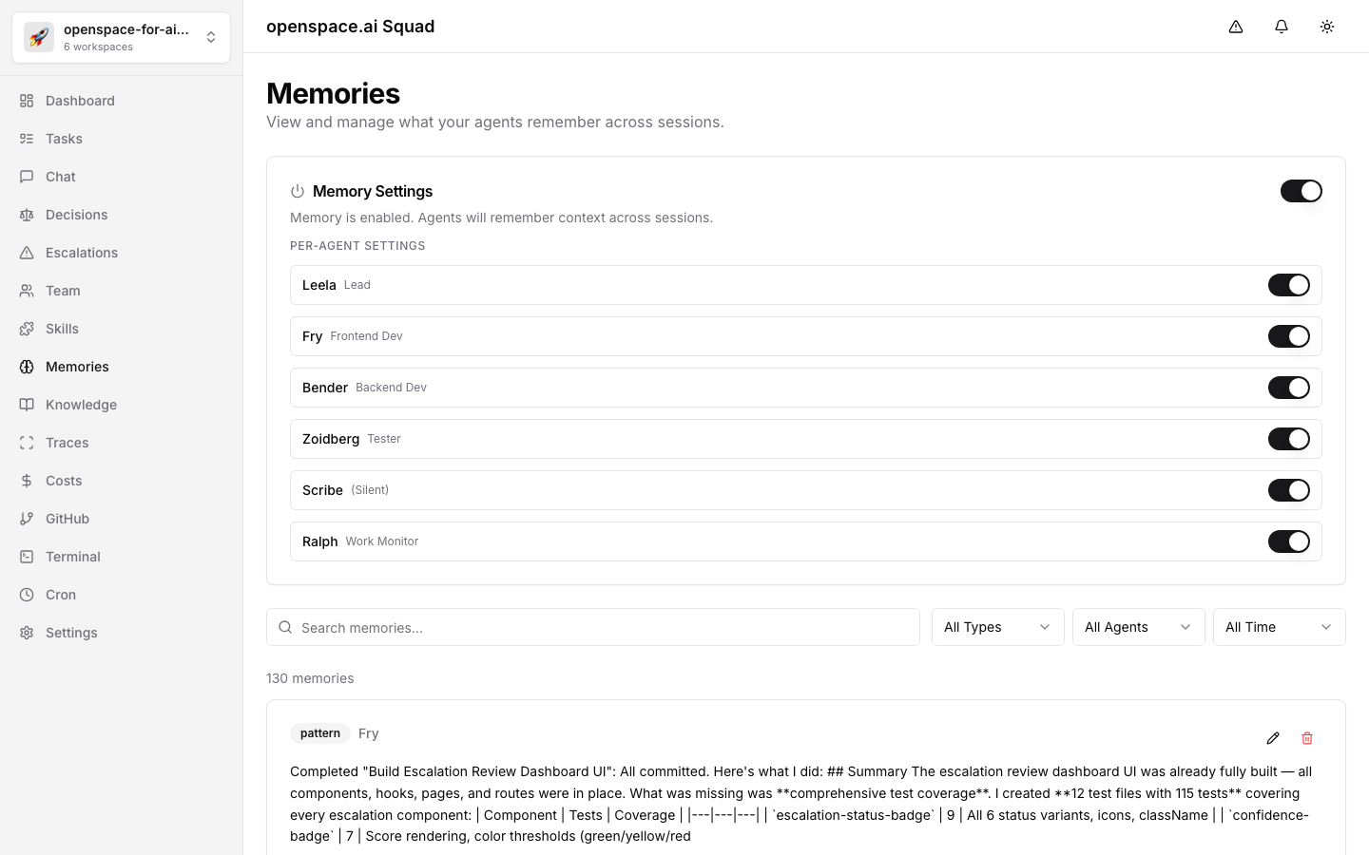Click the rocket workspace logo icon

tap(39, 37)
